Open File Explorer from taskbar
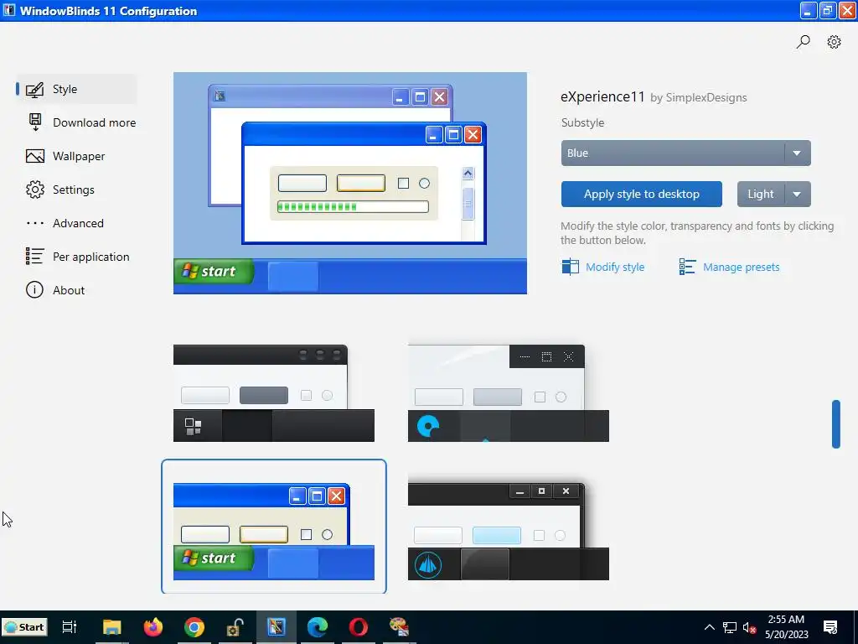Viewport: 858px width, 644px height. click(111, 627)
